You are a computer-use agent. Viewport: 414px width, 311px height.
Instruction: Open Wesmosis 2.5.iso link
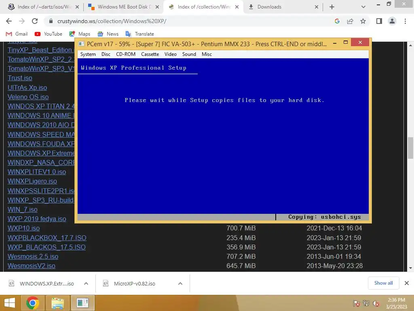pyautogui.click(x=33, y=256)
